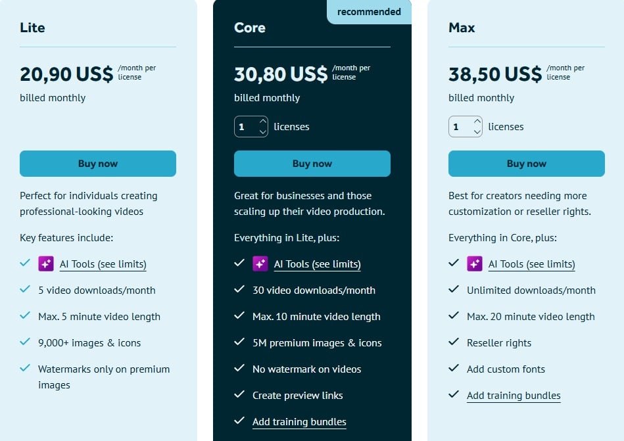The image size is (624, 441).
Task: Click the AI Tools sparkle icon in Lite plan
Action: point(46,264)
